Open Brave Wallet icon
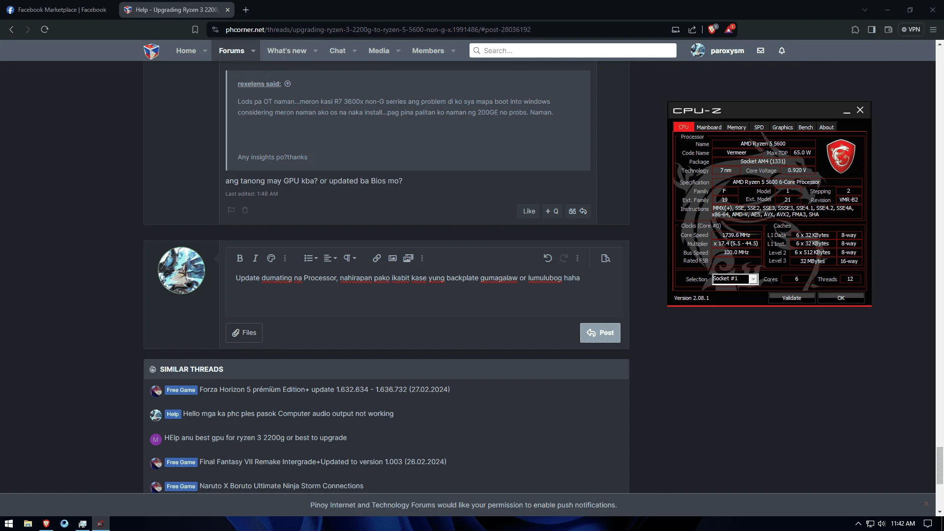The height and width of the screenshot is (531, 944). tap(888, 29)
